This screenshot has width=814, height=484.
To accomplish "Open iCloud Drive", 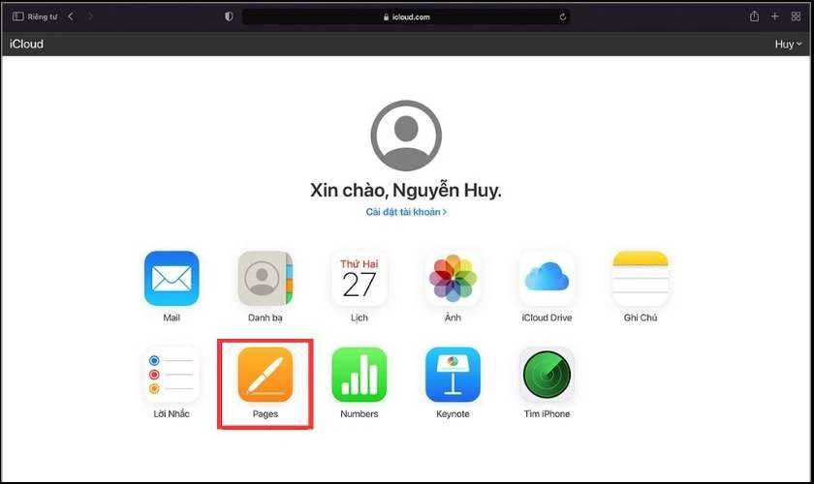I will pos(547,279).
